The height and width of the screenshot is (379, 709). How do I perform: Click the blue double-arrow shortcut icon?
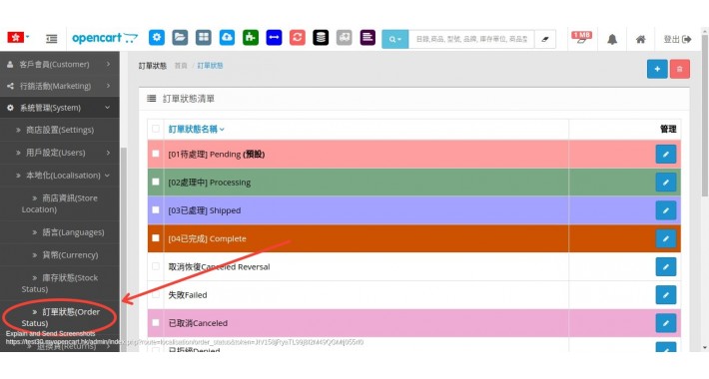(274, 38)
